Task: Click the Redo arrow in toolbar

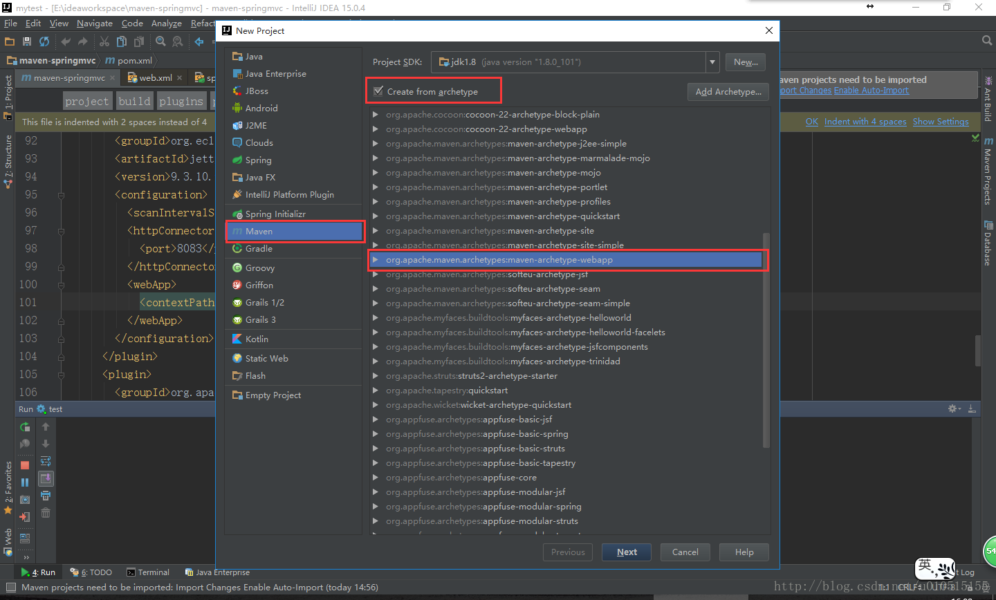Action: coord(83,41)
